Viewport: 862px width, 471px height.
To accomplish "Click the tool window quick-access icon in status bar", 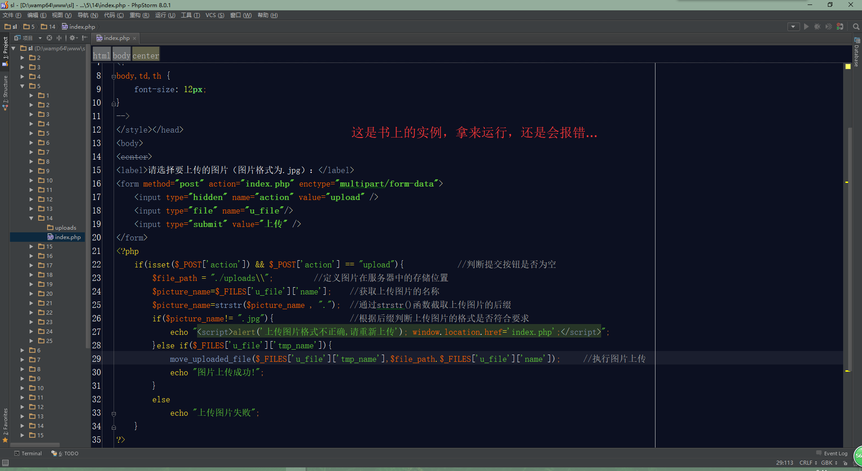I will point(5,462).
